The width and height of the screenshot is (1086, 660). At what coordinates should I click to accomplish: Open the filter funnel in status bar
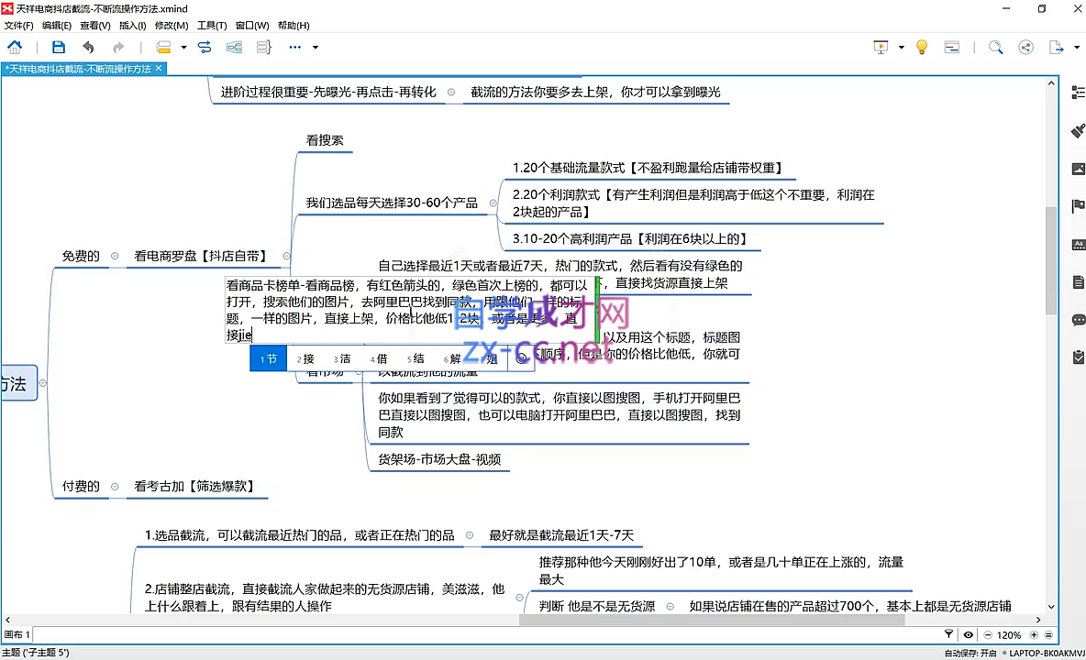pos(948,634)
